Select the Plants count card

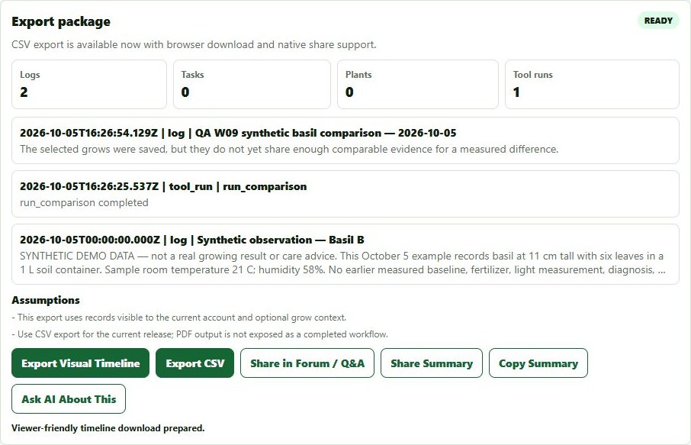pyautogui.click(x=418, y=84)
